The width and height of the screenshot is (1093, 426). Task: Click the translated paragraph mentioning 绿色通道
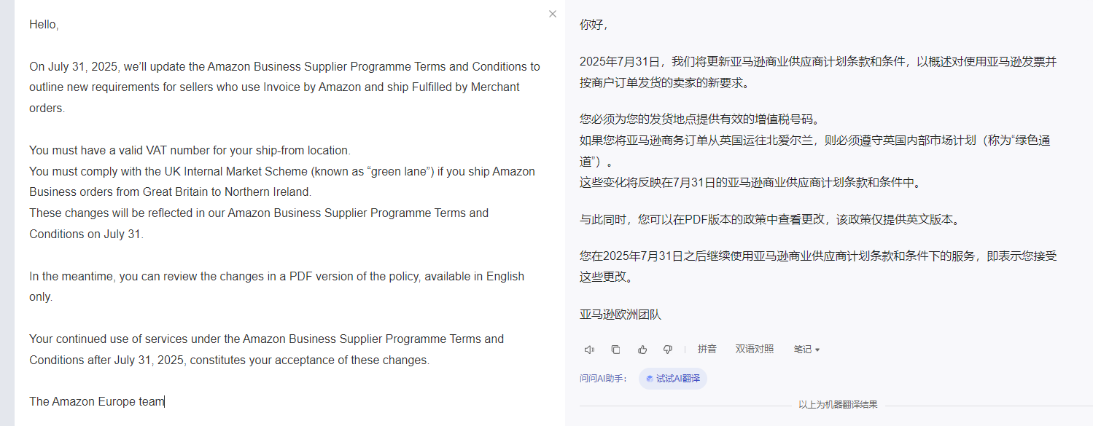814,151
